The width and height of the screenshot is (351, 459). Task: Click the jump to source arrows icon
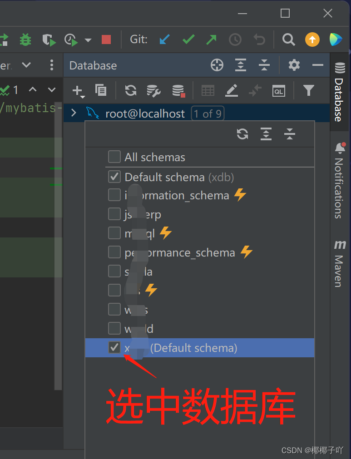(x=255, y=90)
